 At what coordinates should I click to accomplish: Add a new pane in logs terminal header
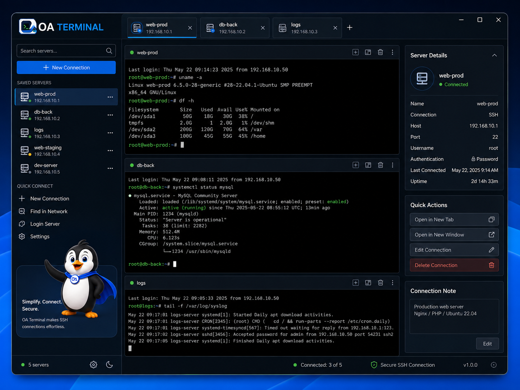pyautogui.click(x=356, y=283)
